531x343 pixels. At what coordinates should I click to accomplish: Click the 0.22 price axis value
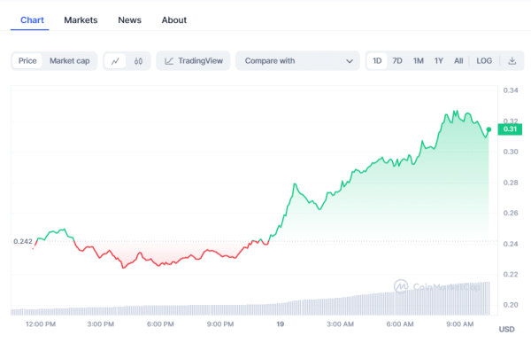click(511, 274)
